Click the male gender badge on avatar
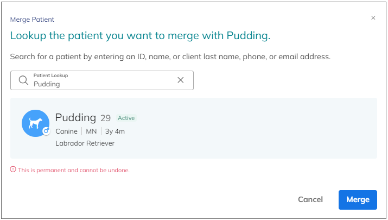The width and height of the screenshot is (388, 220). tap(46, 131)
